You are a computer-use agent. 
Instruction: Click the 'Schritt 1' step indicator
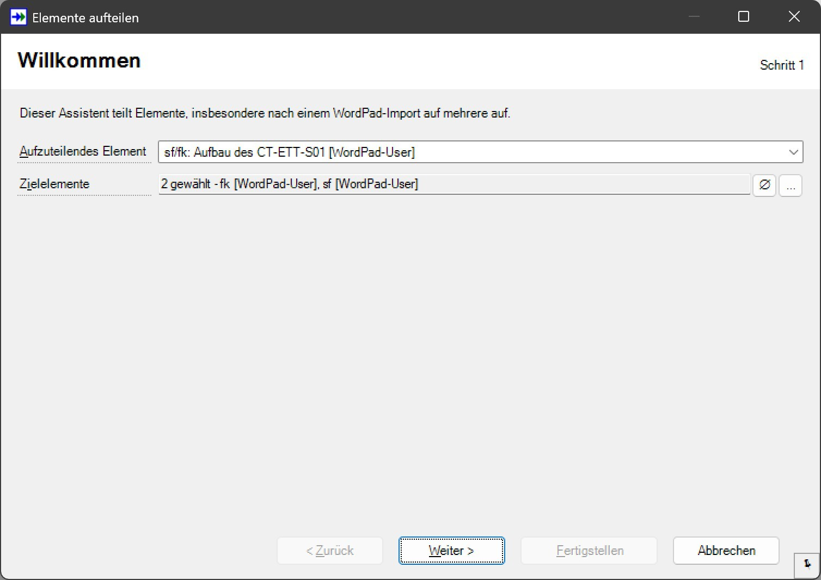coord(781,65)
